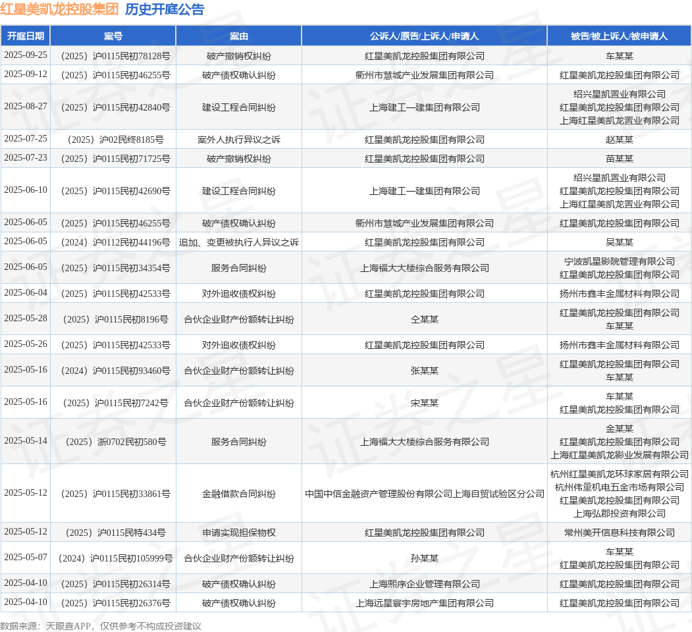Viewport: 692px width, 632px height.
Task: Click defendant 赵某某
Action: tap(619, 140)
